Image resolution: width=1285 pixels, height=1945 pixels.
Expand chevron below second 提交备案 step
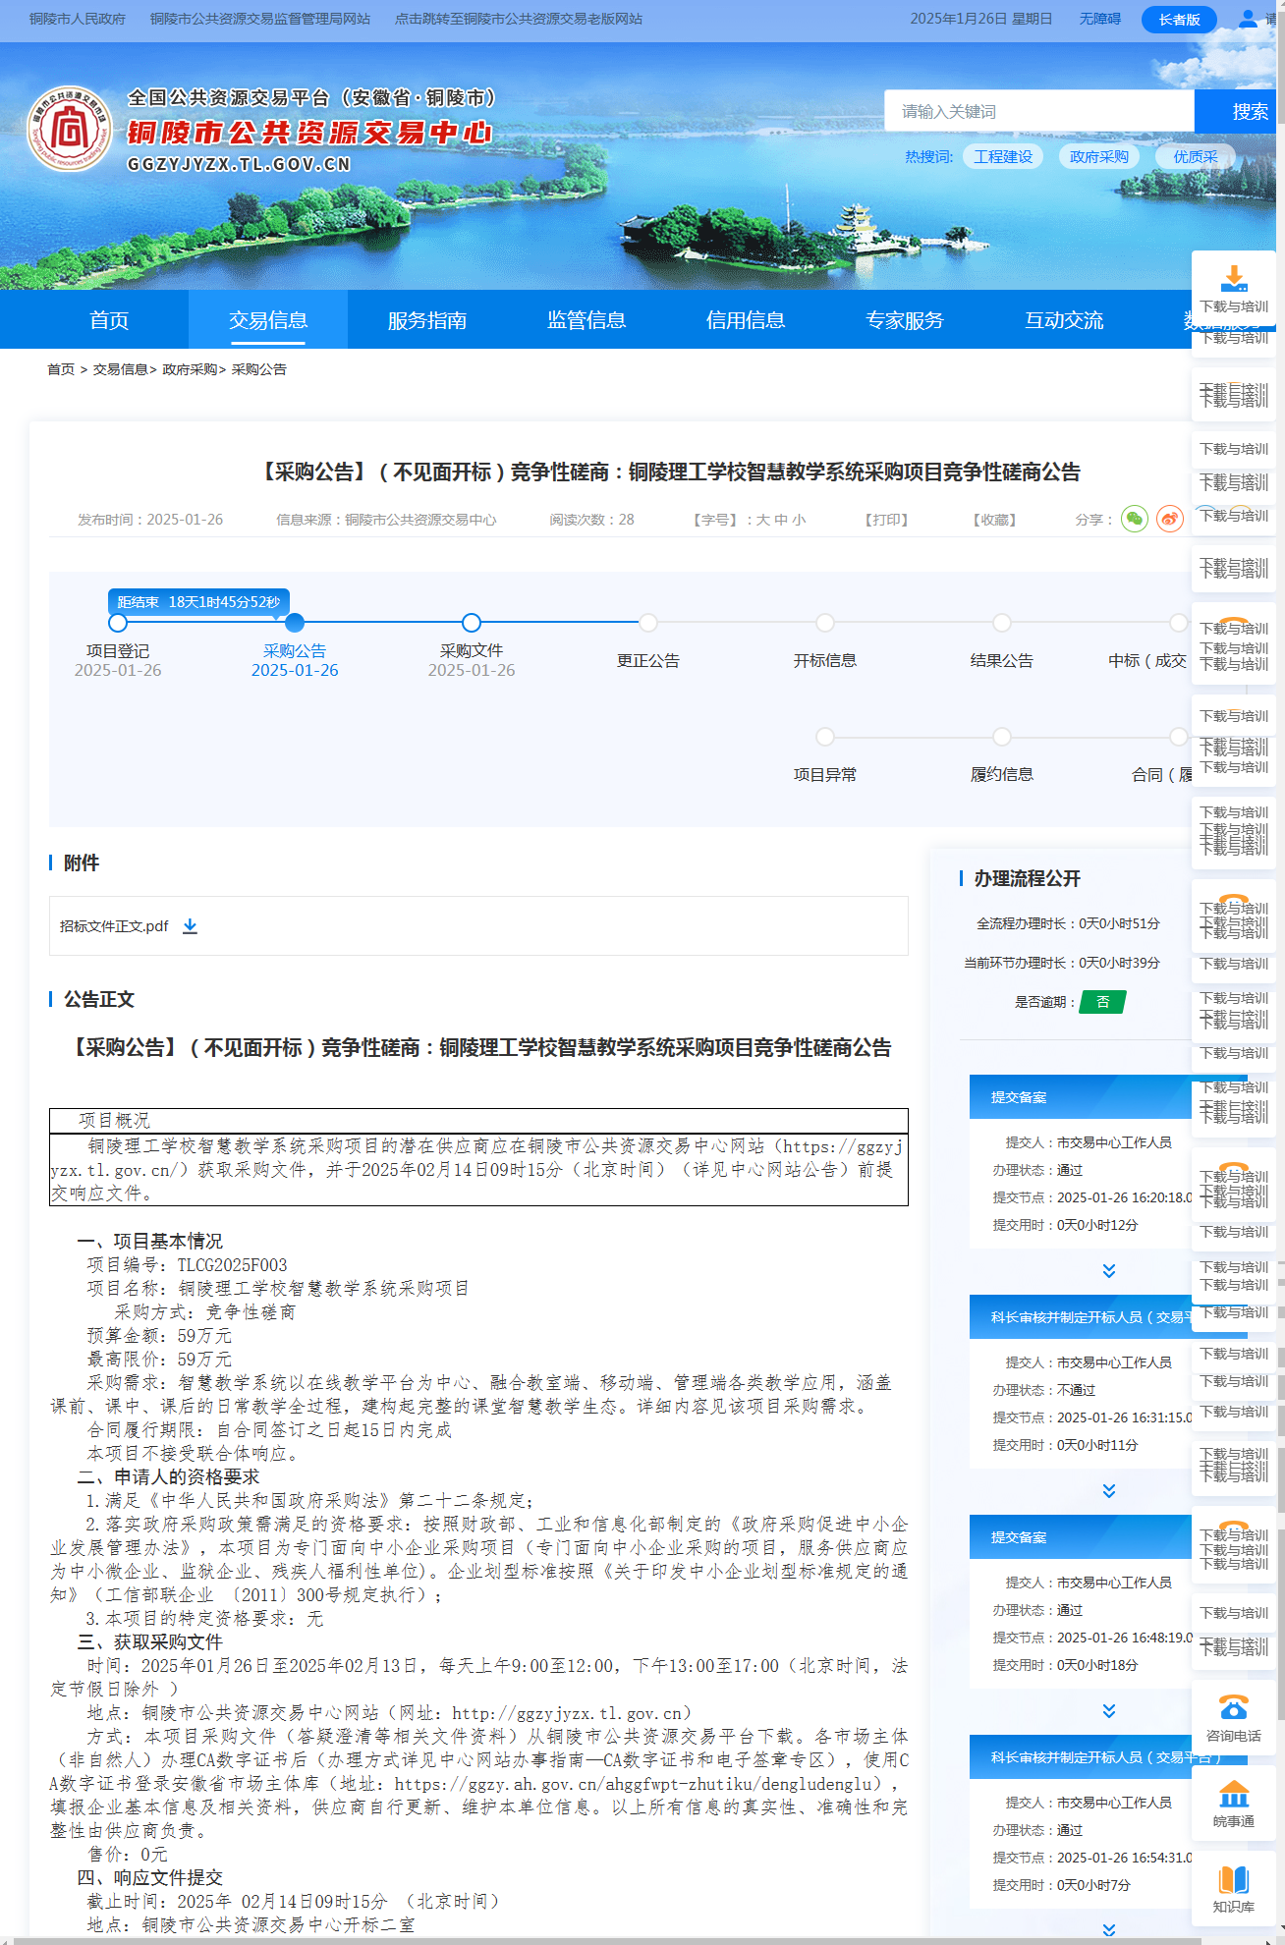tap(1109, 1711)
